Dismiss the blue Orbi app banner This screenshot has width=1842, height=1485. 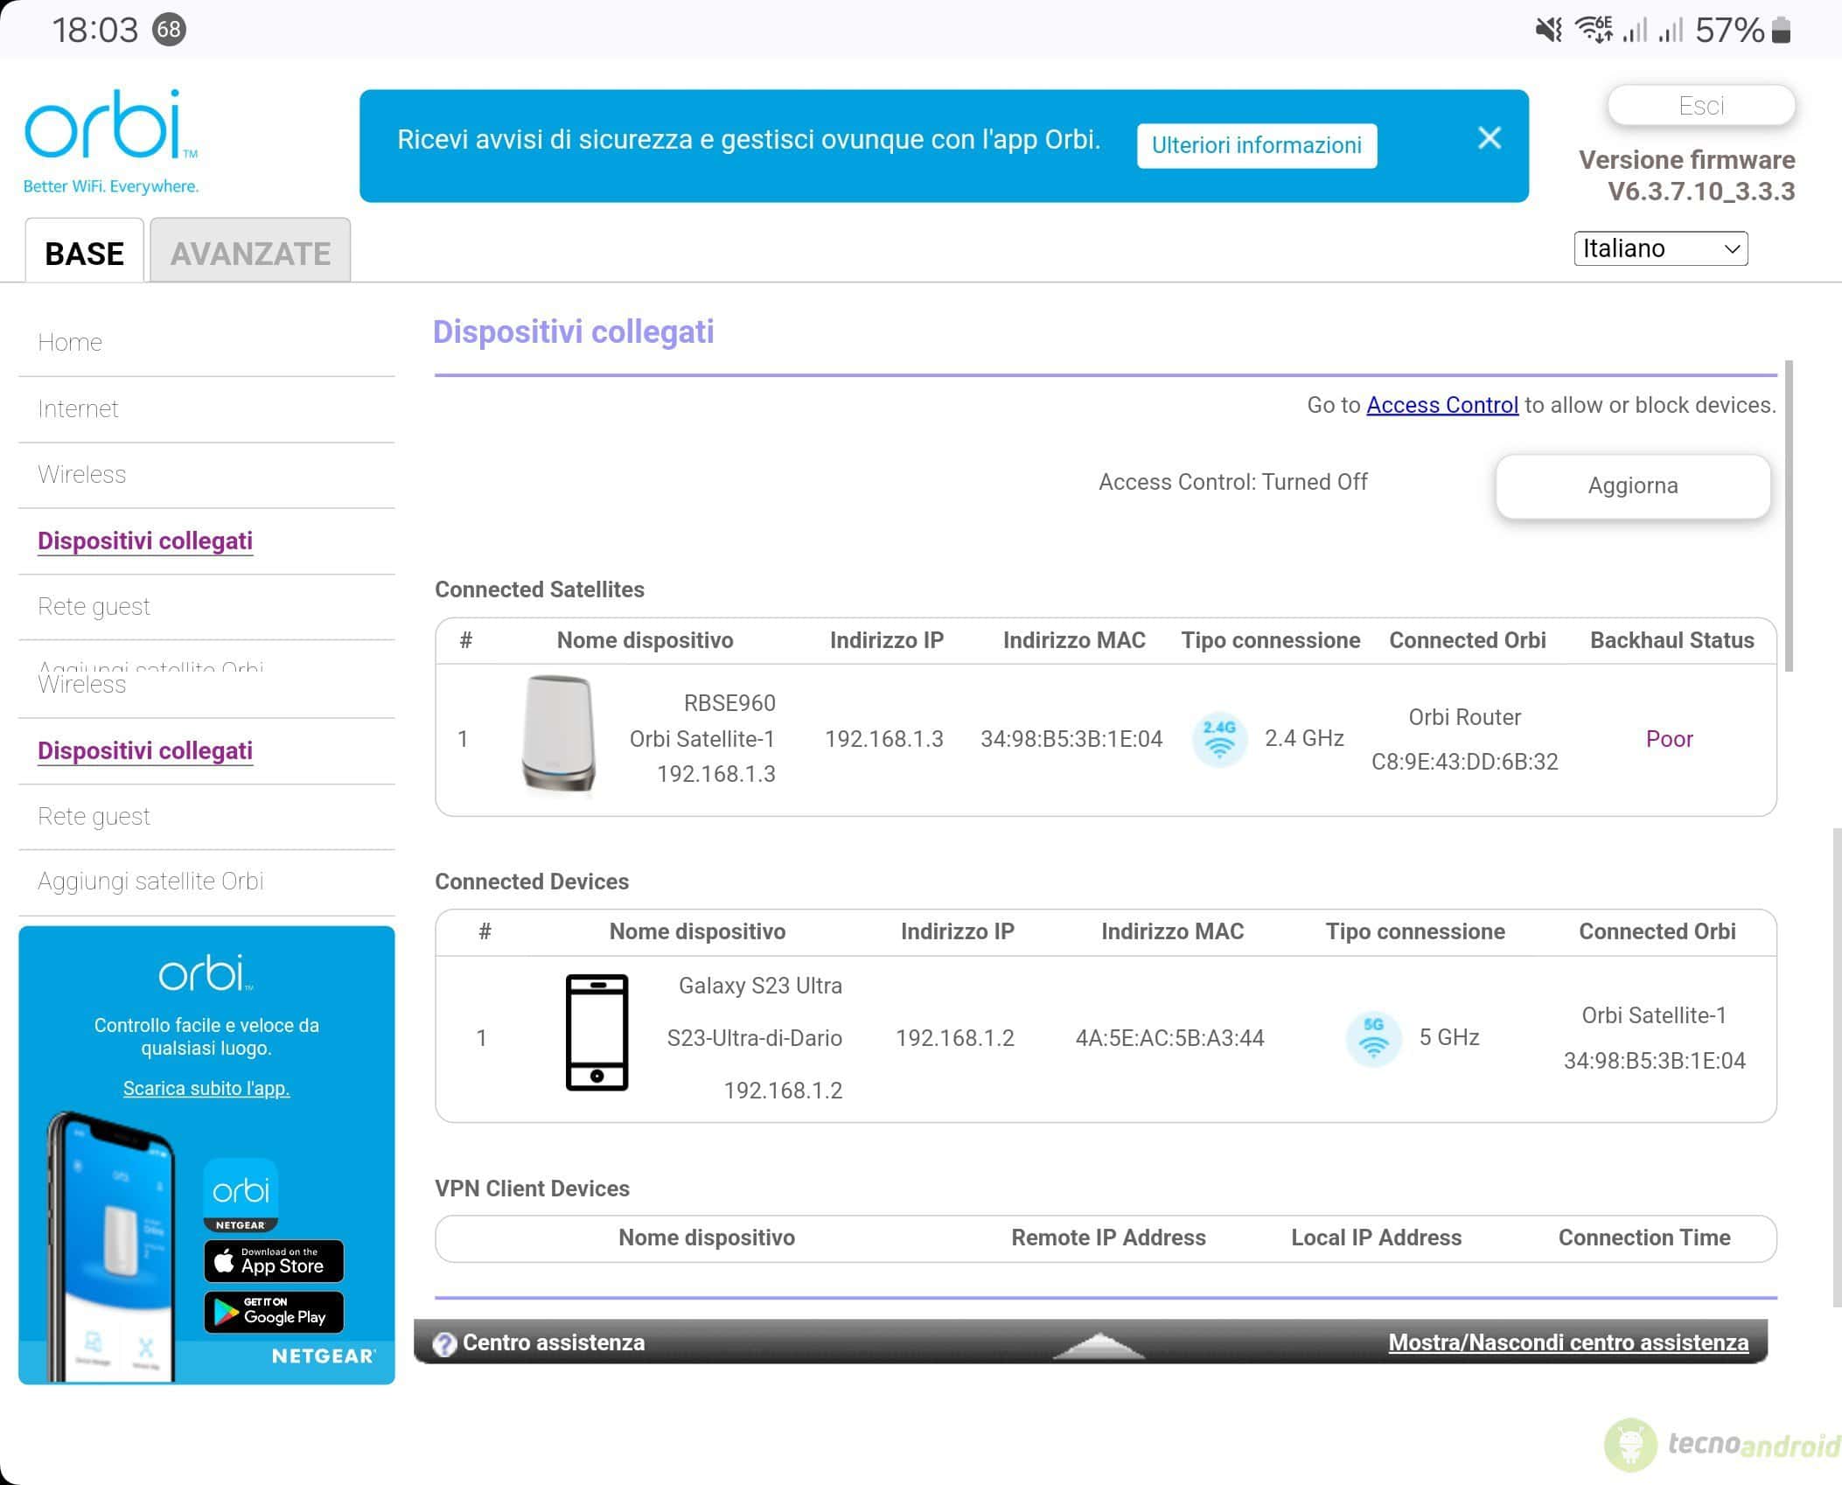[x=1490, y=138]
